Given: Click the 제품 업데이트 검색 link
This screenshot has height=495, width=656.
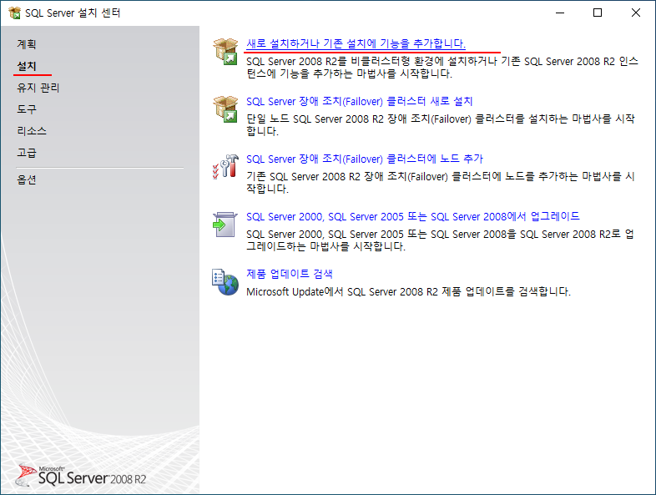Looking at the screenshot, I should click(x=290, y=274).
